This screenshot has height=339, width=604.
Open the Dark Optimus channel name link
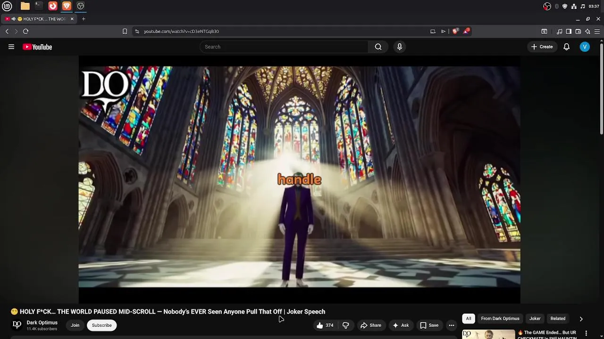42,323
